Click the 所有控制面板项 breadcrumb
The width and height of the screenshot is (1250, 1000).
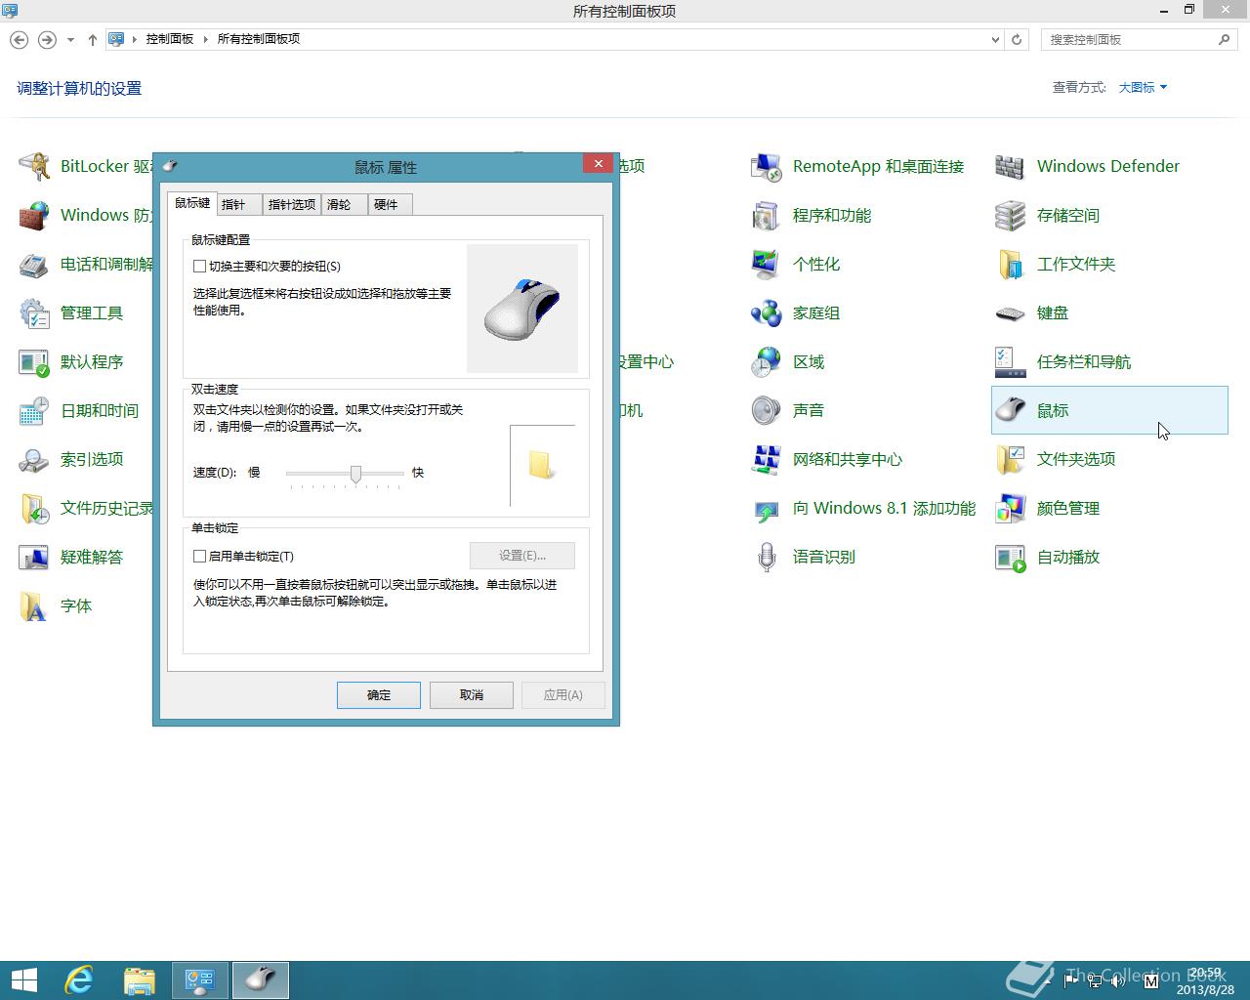pos(258,39)
